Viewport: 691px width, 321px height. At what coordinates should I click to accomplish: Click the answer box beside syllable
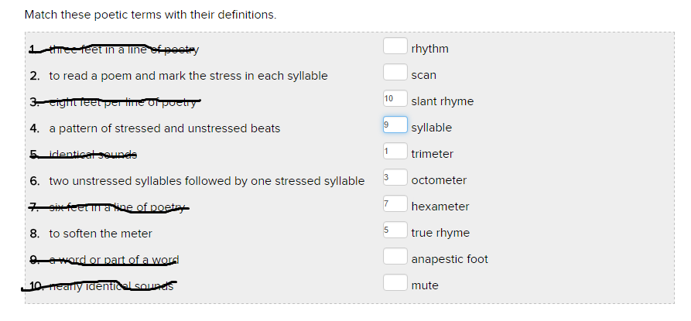[x=395, y=126]
